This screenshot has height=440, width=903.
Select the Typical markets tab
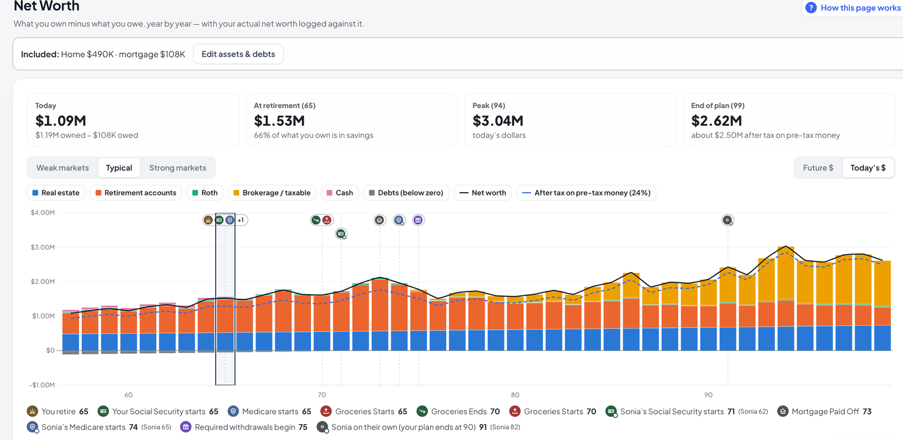pos(119,168)
